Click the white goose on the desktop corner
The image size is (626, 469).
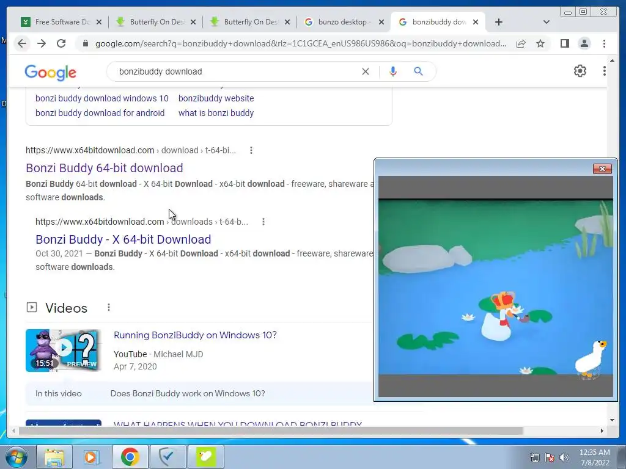(x=590, y=358)
